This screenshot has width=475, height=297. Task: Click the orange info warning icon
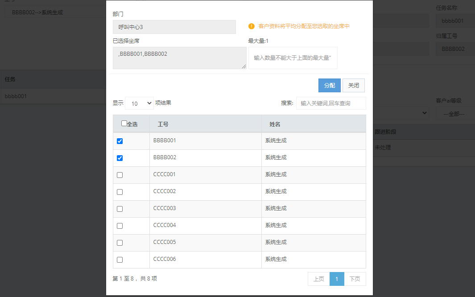(x=251, y=26)
